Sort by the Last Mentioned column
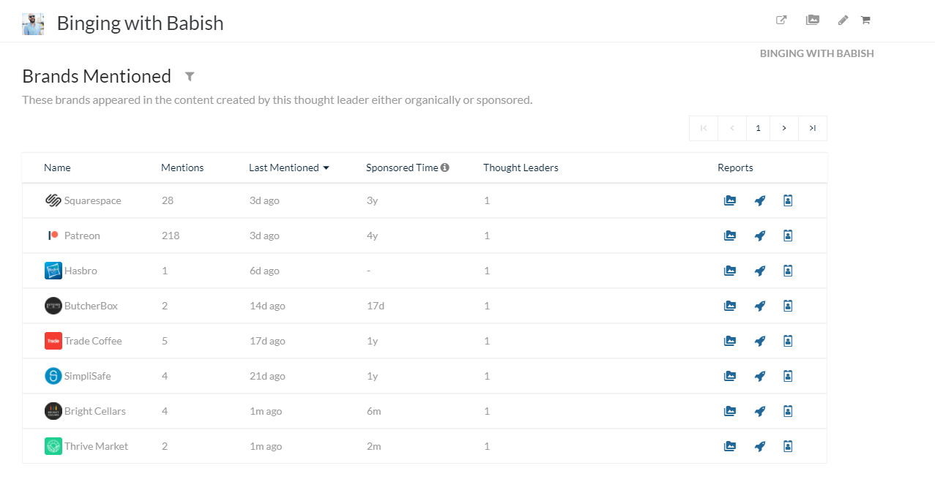Image resolution: width=935 pixels, height=501 pixels. click(x=289, y=167)
